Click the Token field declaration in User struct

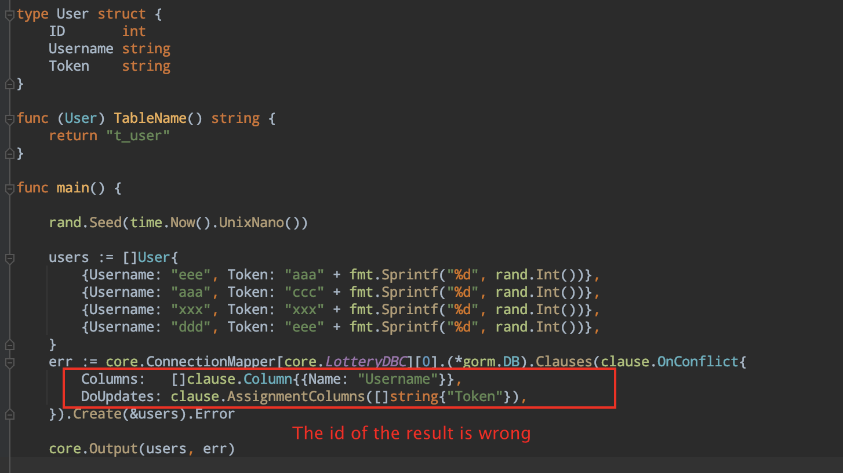click(69, 66)
